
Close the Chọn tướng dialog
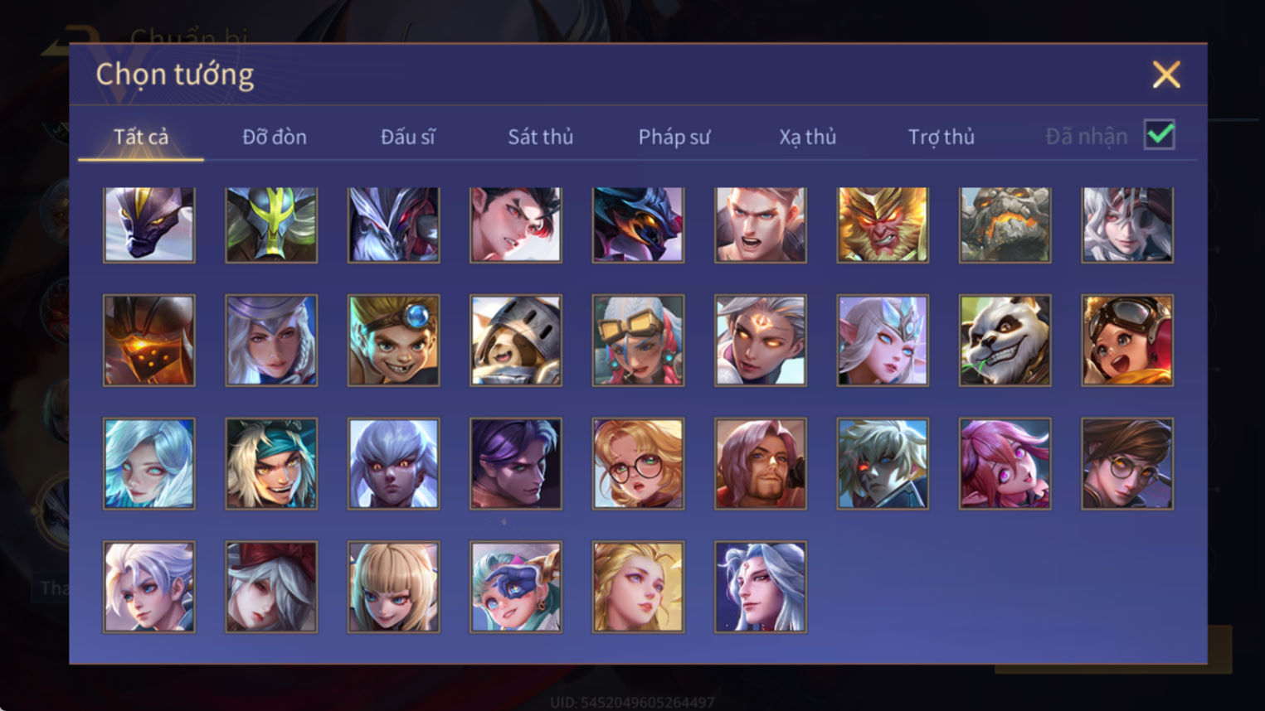point(1166,75)
